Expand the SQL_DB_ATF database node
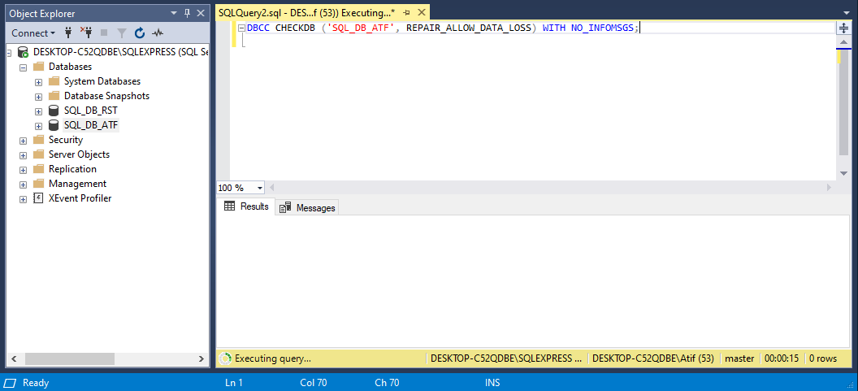 click(38, 126)
